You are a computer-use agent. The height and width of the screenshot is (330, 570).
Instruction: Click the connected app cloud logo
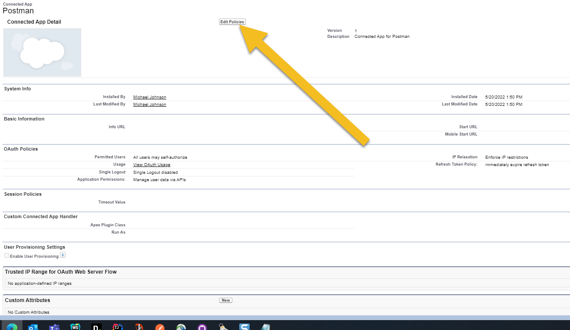click(42, 52)
